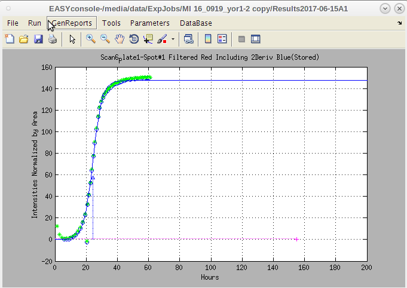Save the figure with the floppy disk icon
Screen dimensions: 407x288
[38, 39]
